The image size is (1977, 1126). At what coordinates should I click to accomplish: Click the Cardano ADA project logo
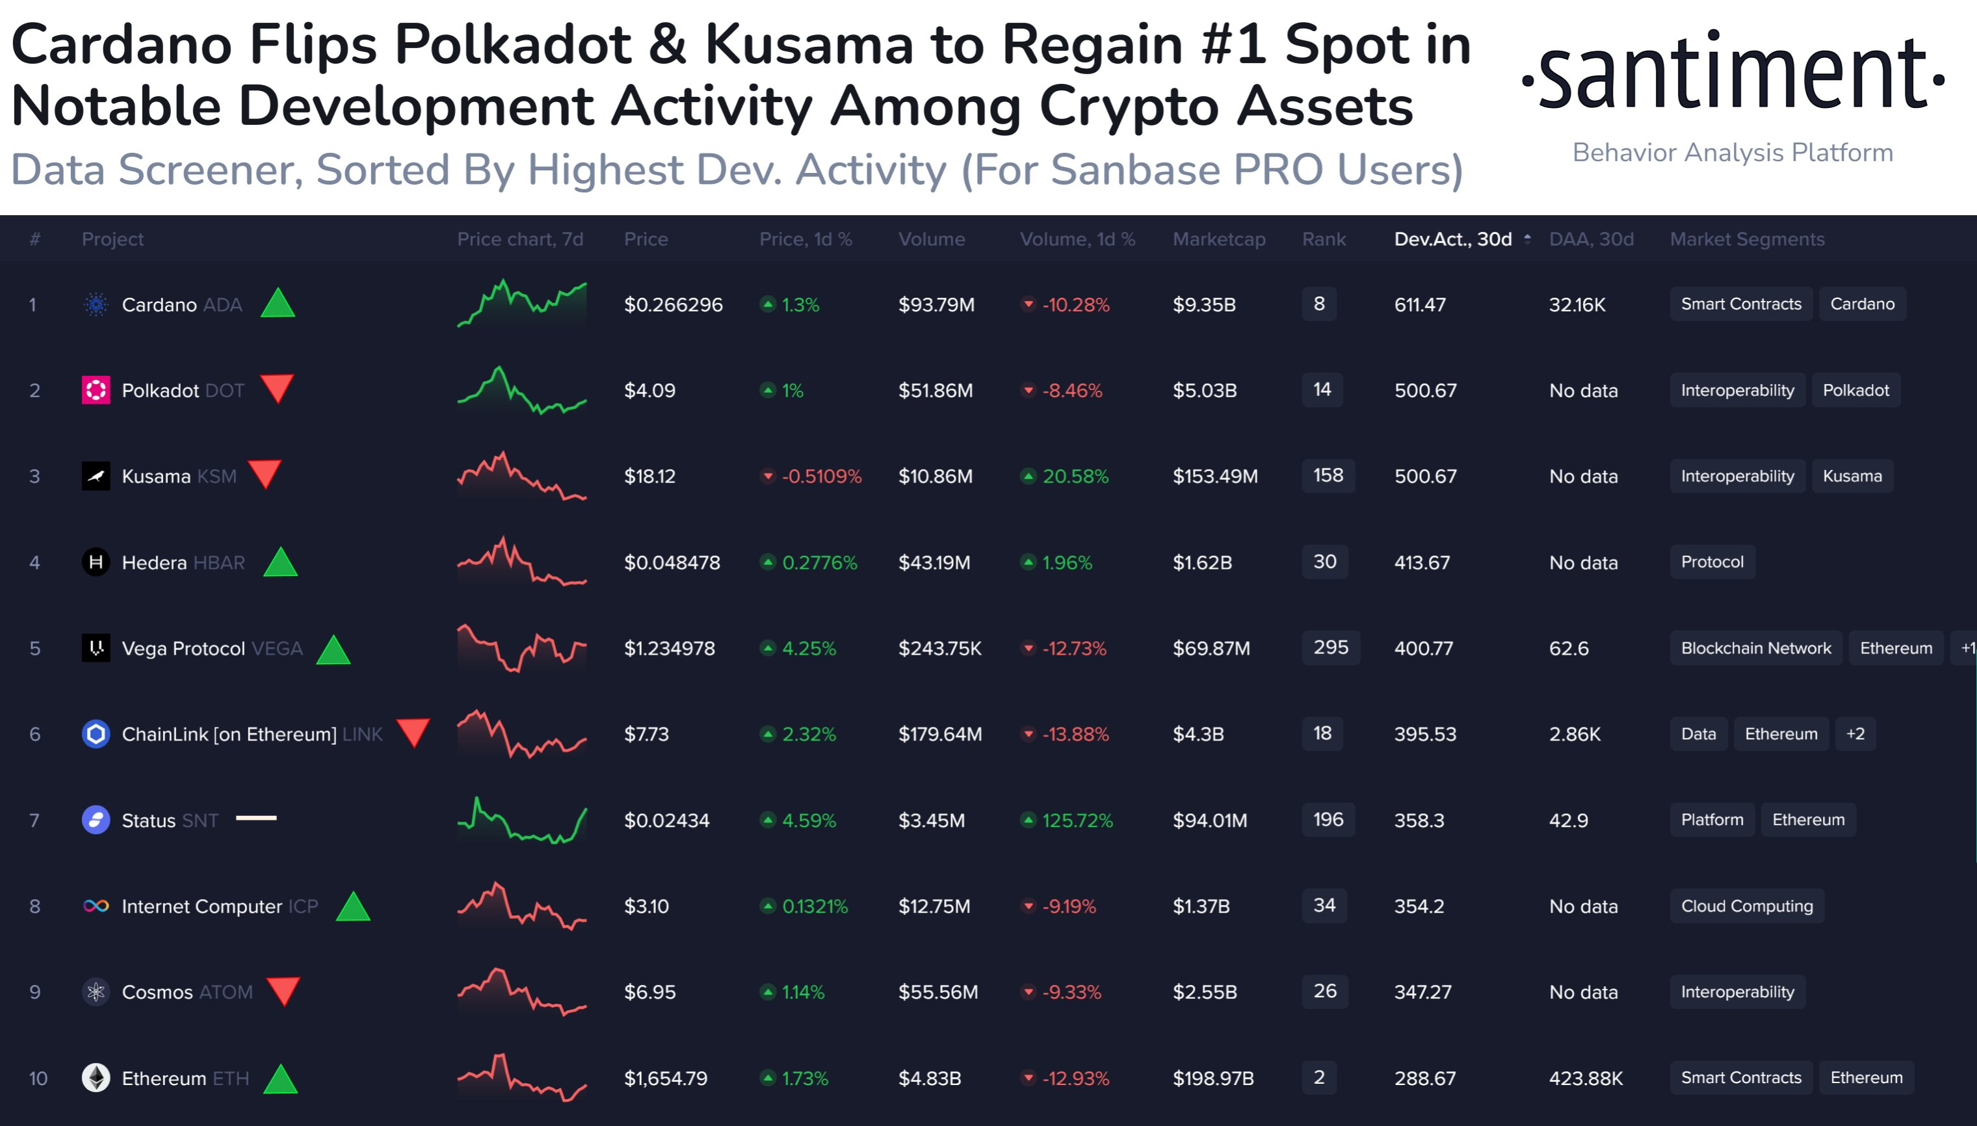tap(95, 304)
